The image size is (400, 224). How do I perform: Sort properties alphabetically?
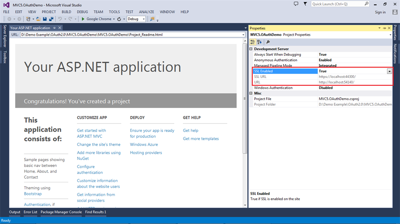[259, 42]
